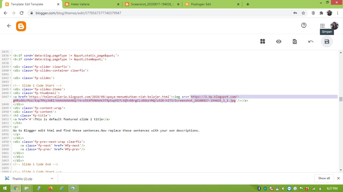The image size is (343, 192).
Task: Expand TheMix (2).zip download options chevron
Action: 52,178
